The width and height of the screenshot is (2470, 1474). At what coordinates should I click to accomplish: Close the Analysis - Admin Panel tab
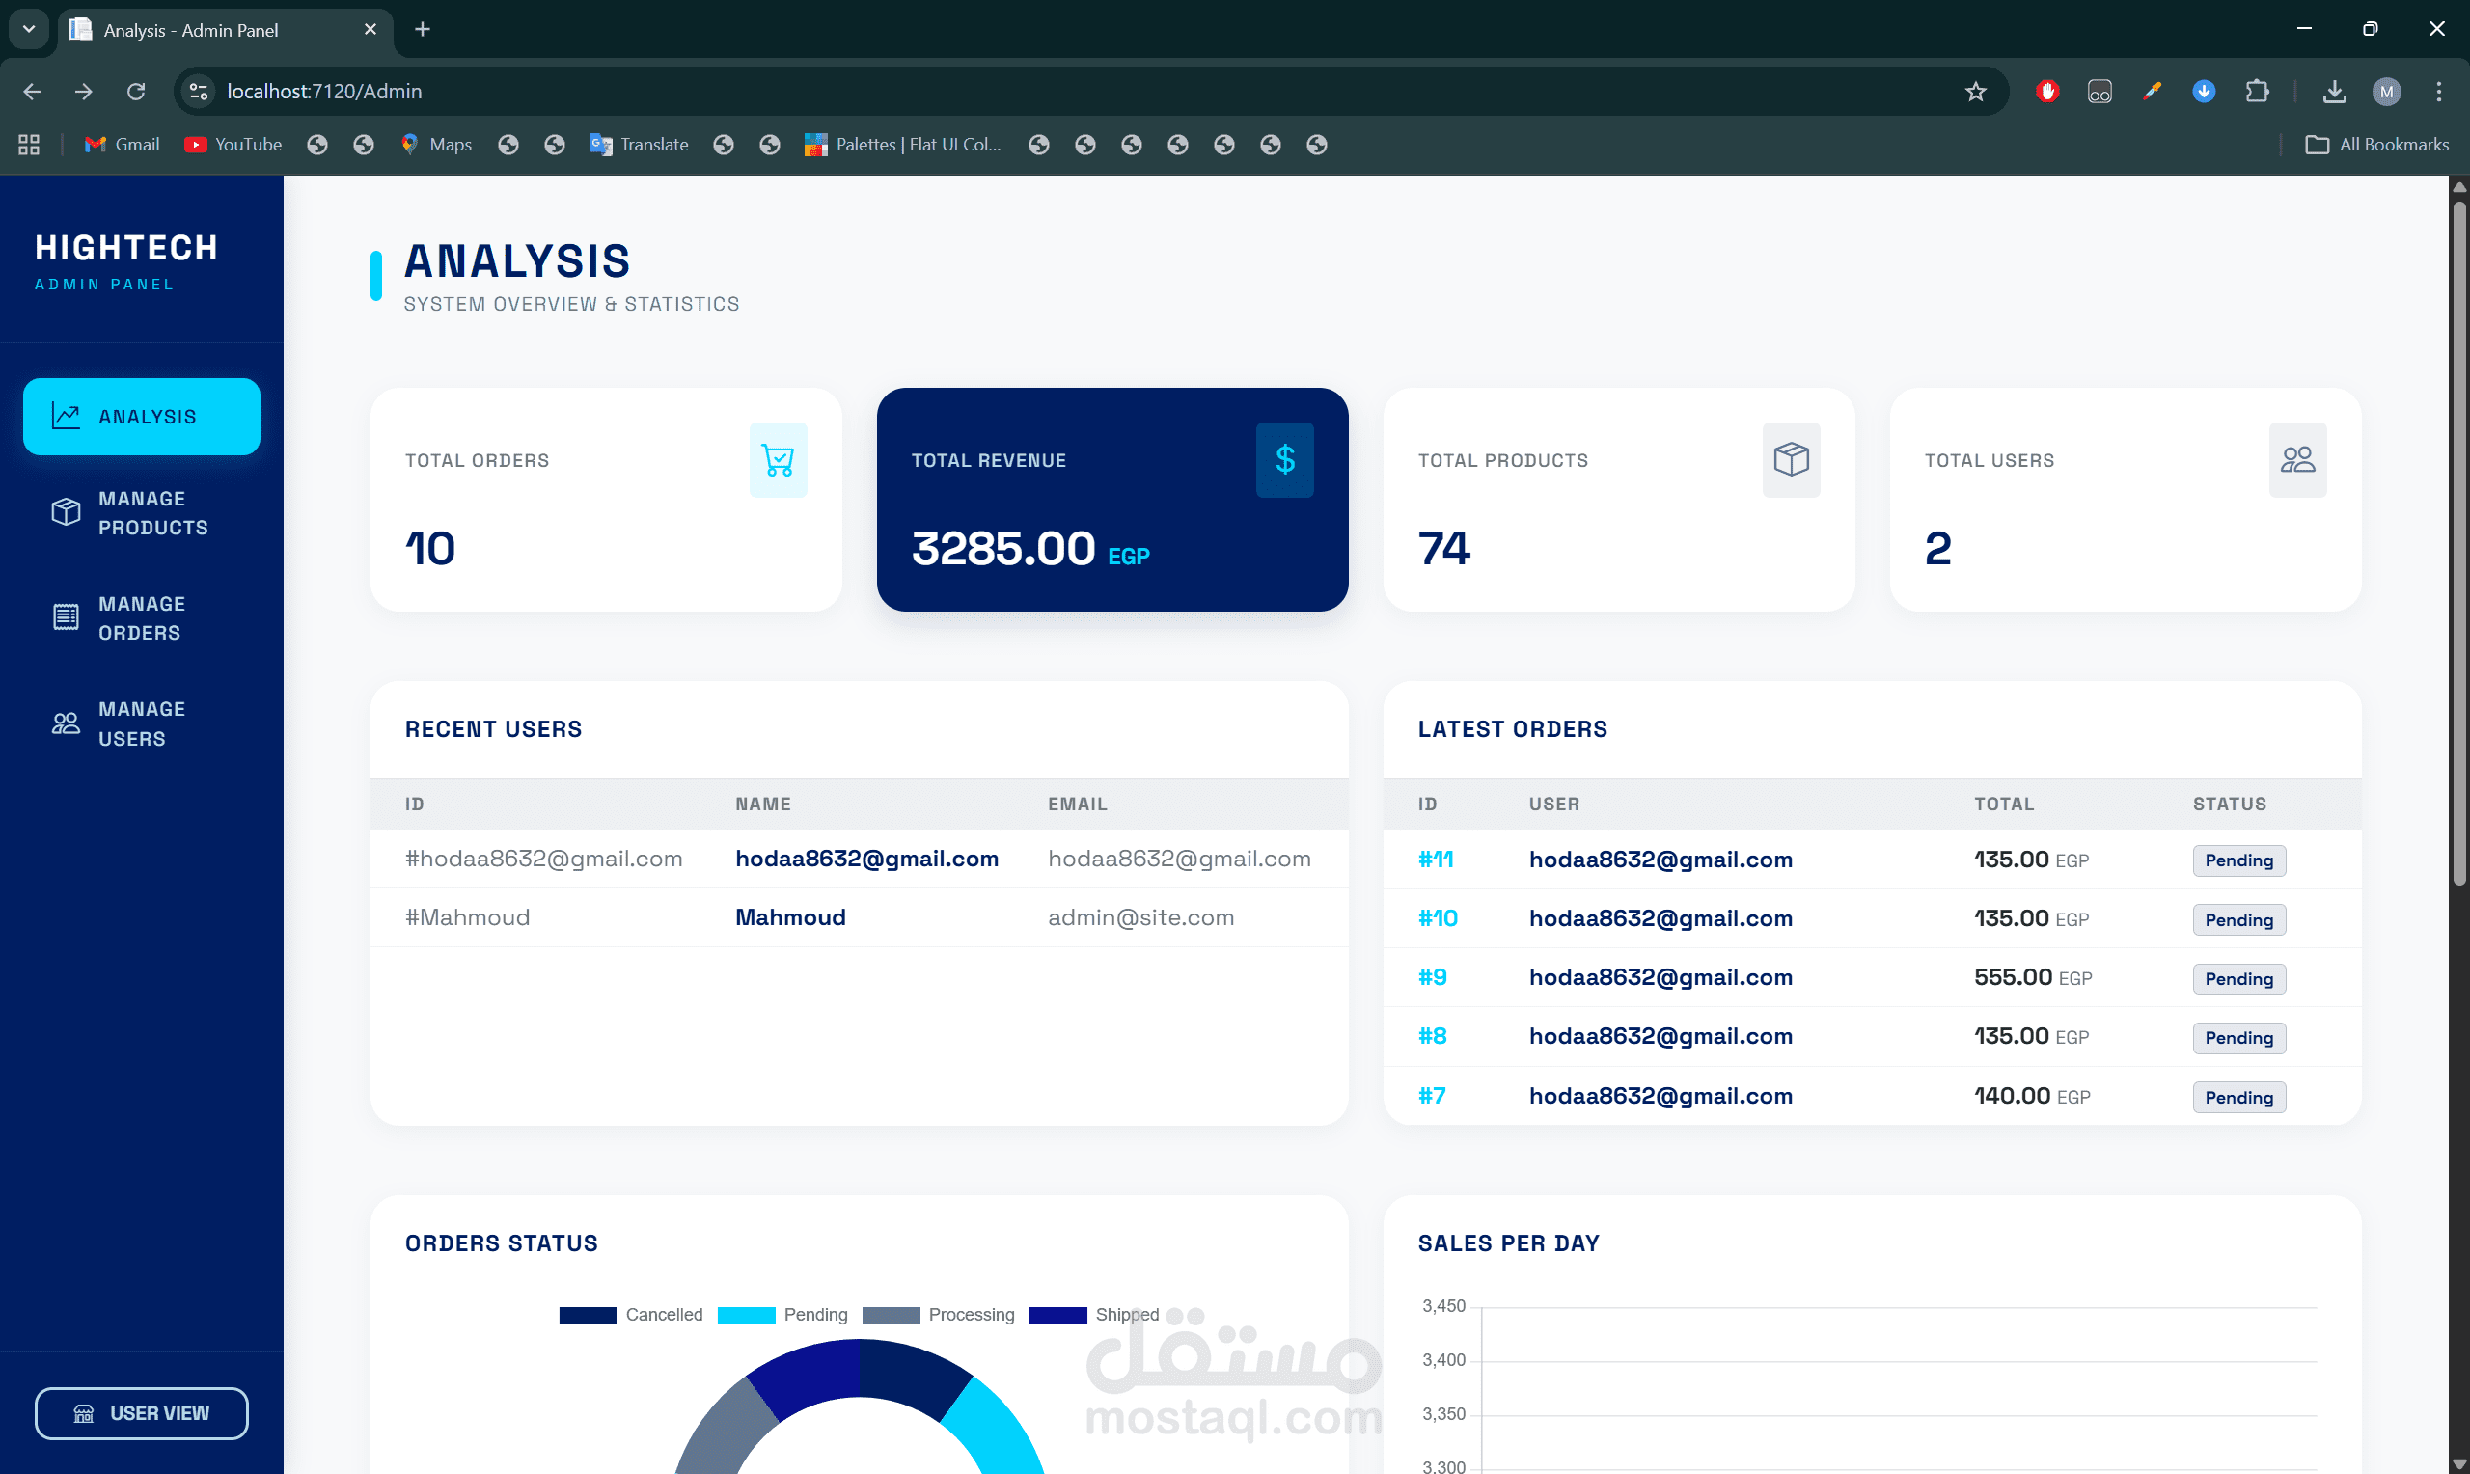point(370,30)
